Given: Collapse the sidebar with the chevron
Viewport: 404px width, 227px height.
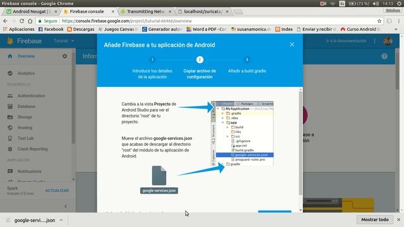Looking at the screenshot, I should tap(66, 206).
